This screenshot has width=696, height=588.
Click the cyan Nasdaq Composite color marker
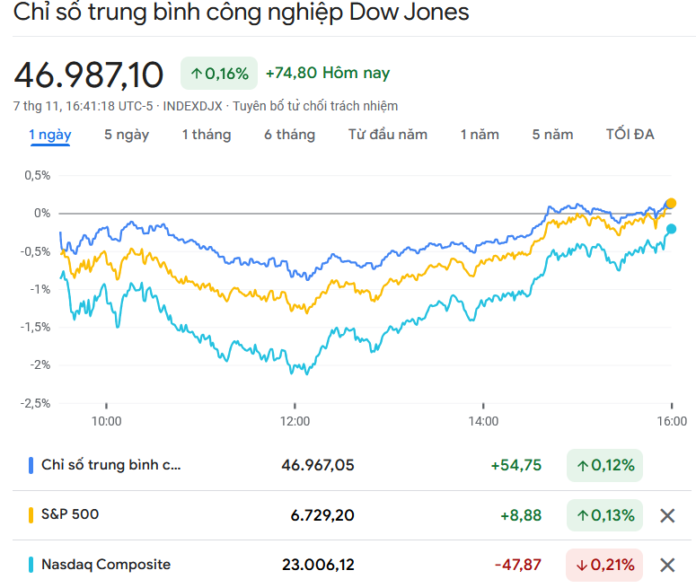coord(31,565)
